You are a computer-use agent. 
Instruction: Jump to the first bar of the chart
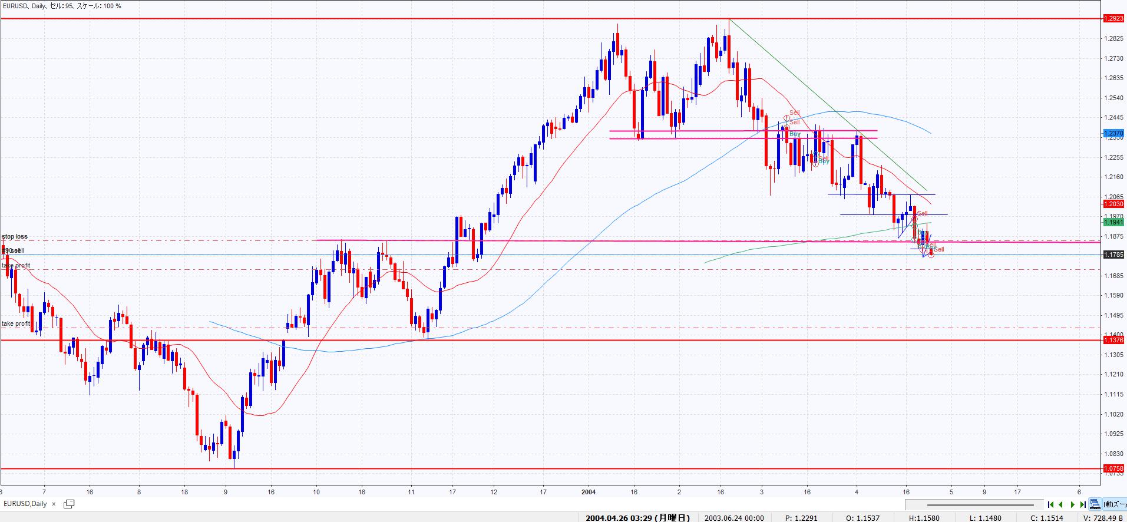pyautogui.click(x=1050, y=504)
